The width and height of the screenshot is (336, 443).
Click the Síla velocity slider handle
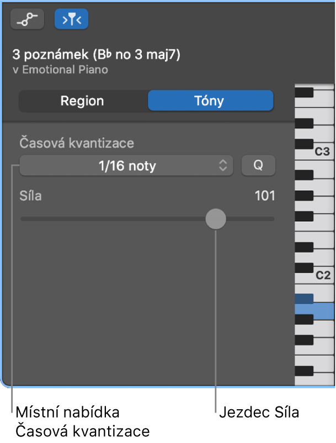[215, 219]
